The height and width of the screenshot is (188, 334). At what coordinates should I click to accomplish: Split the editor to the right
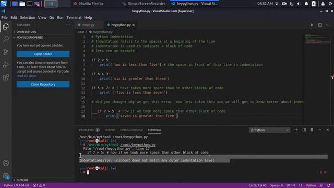[x=320, y=25]
